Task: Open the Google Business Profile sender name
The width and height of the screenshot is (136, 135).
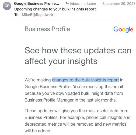Action: point(36,3)
